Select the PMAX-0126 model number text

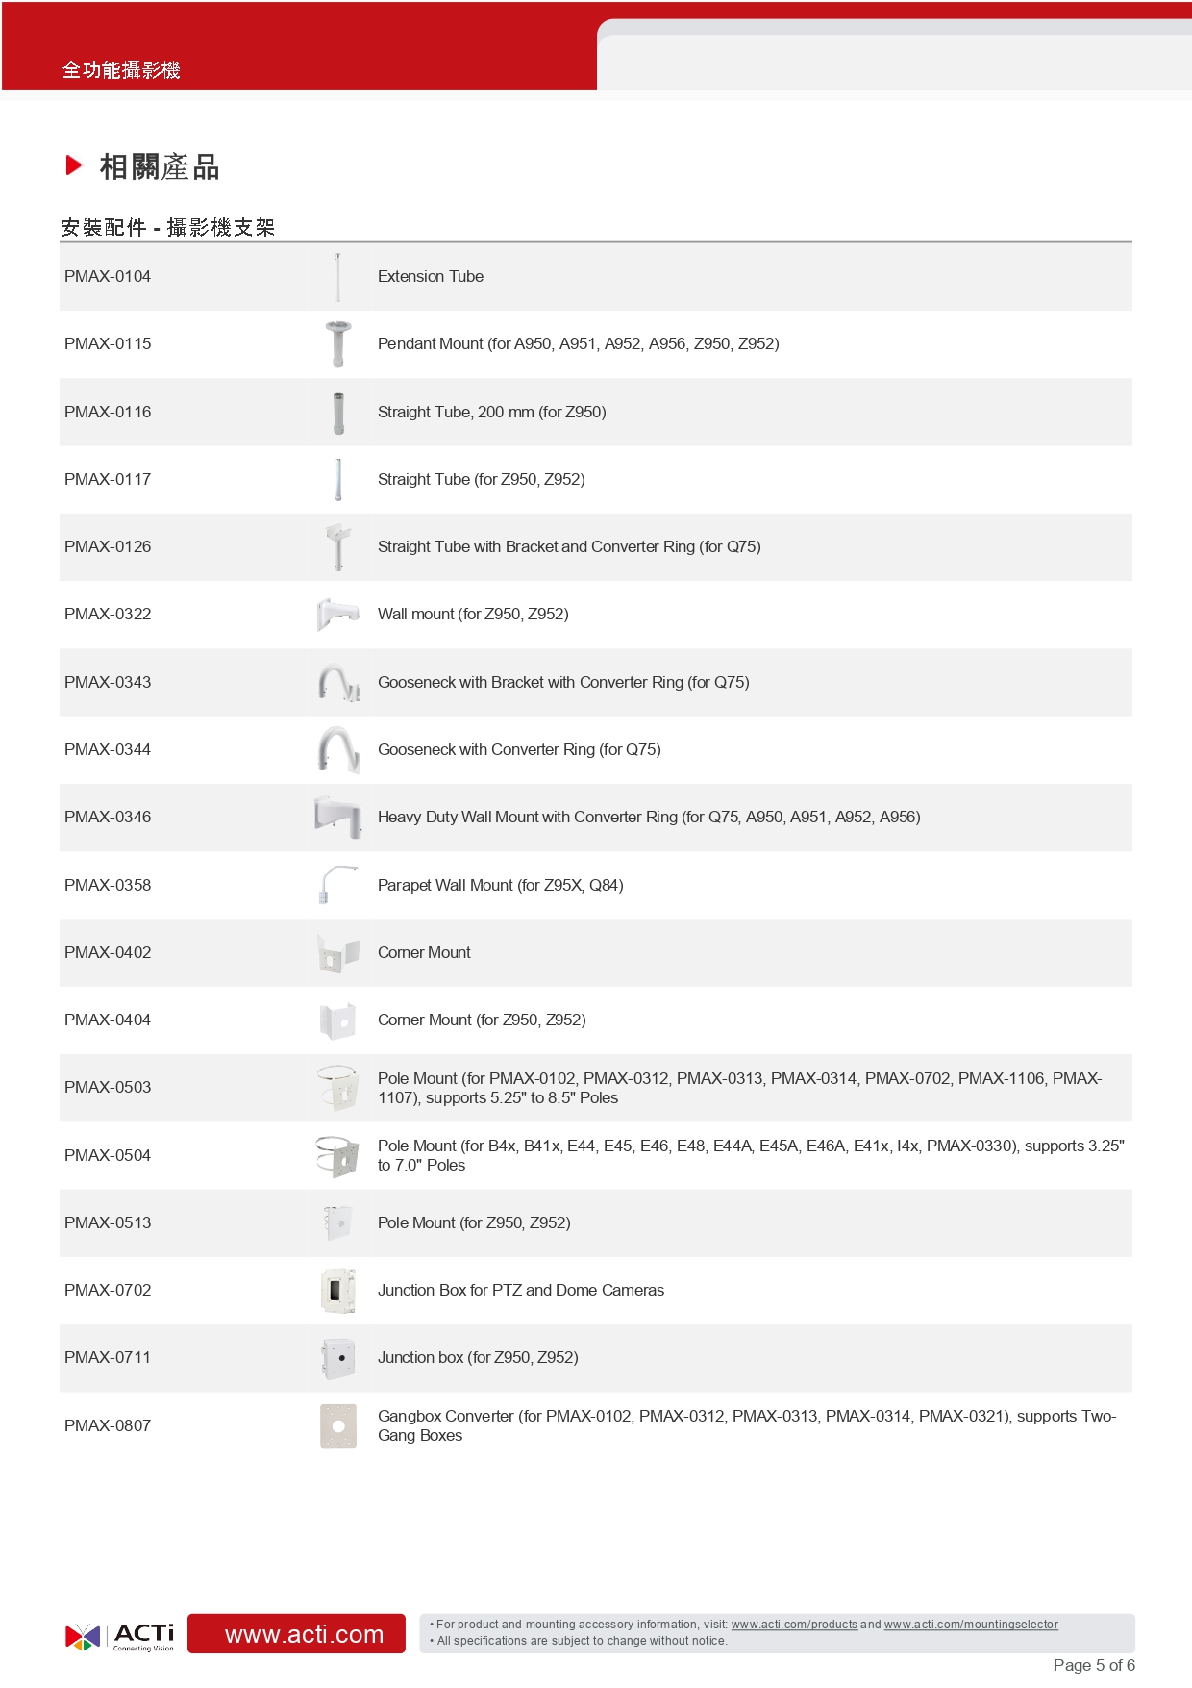108,546
